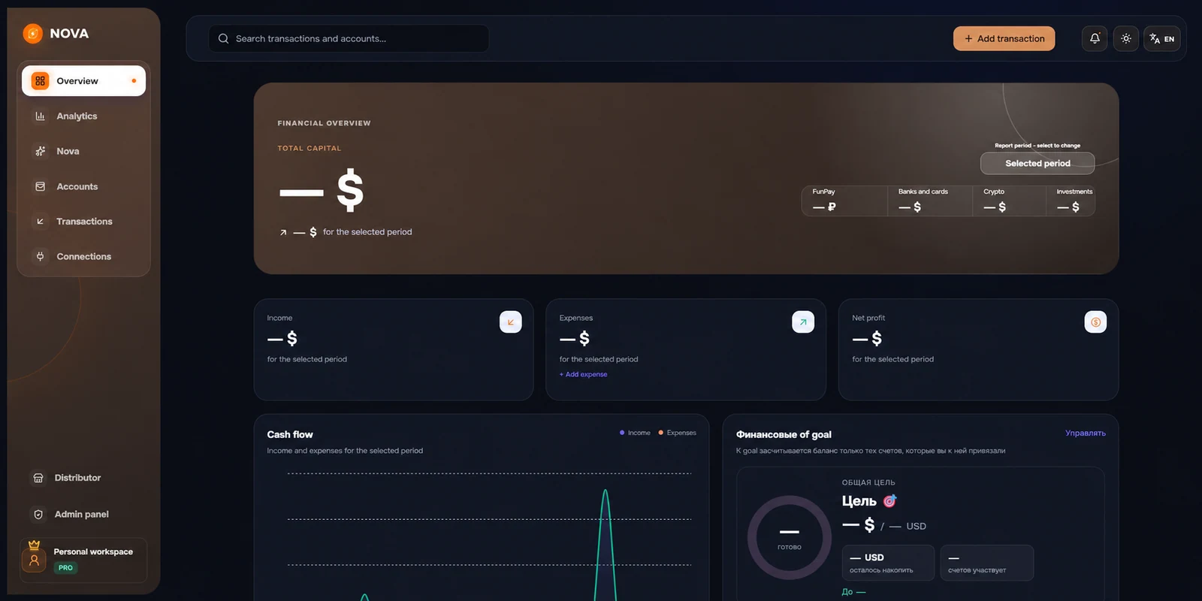Select the Banks and cards tile

[930, 201]
